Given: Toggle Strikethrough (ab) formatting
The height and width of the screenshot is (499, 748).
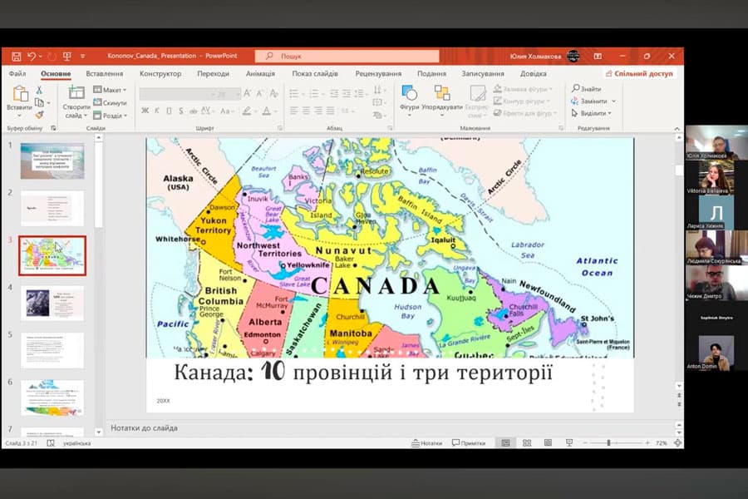Looking at the screenshot, I should (x=193, y=111).
